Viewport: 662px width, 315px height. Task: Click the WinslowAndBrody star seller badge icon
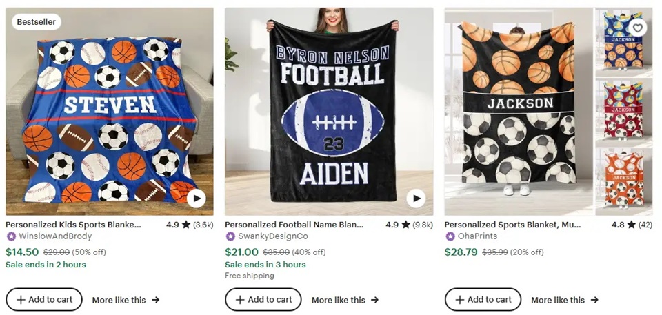point(11,236)
